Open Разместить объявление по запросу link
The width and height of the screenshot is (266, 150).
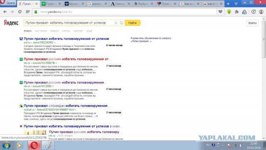click(x=151, y=39)
